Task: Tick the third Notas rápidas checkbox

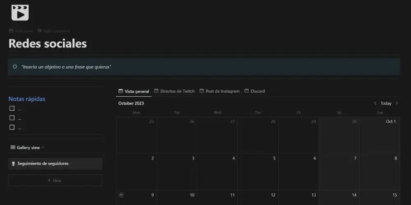Action: click(x=12, y=127)
